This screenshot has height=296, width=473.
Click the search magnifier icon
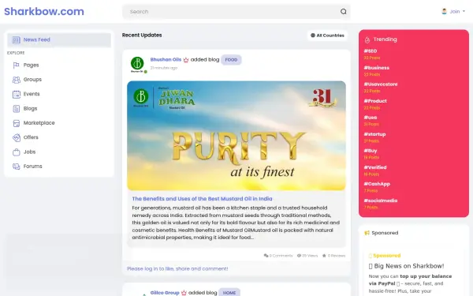[x=343, y=12]
